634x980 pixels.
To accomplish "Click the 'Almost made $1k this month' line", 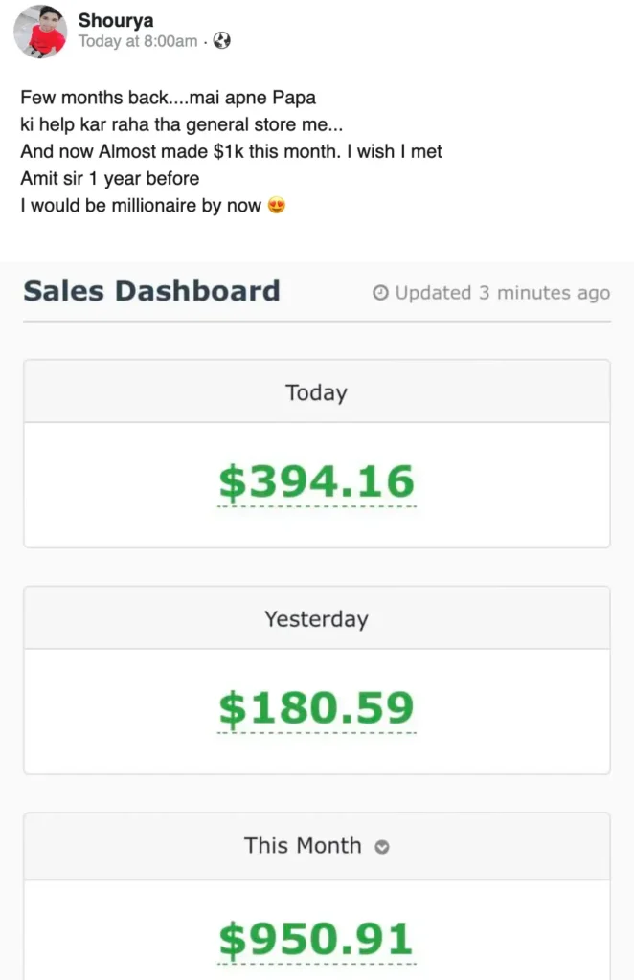I will [231, 151].
